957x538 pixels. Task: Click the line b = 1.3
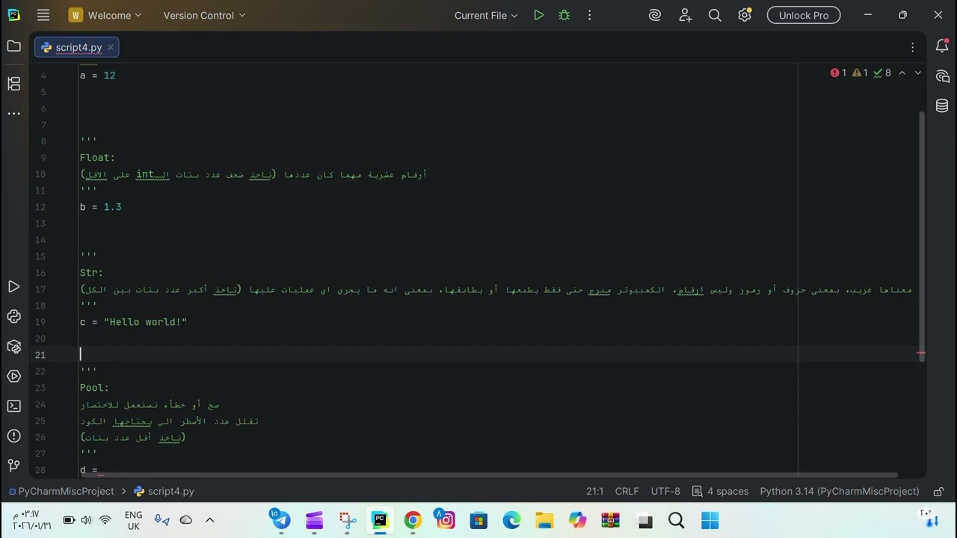[100, 207]
